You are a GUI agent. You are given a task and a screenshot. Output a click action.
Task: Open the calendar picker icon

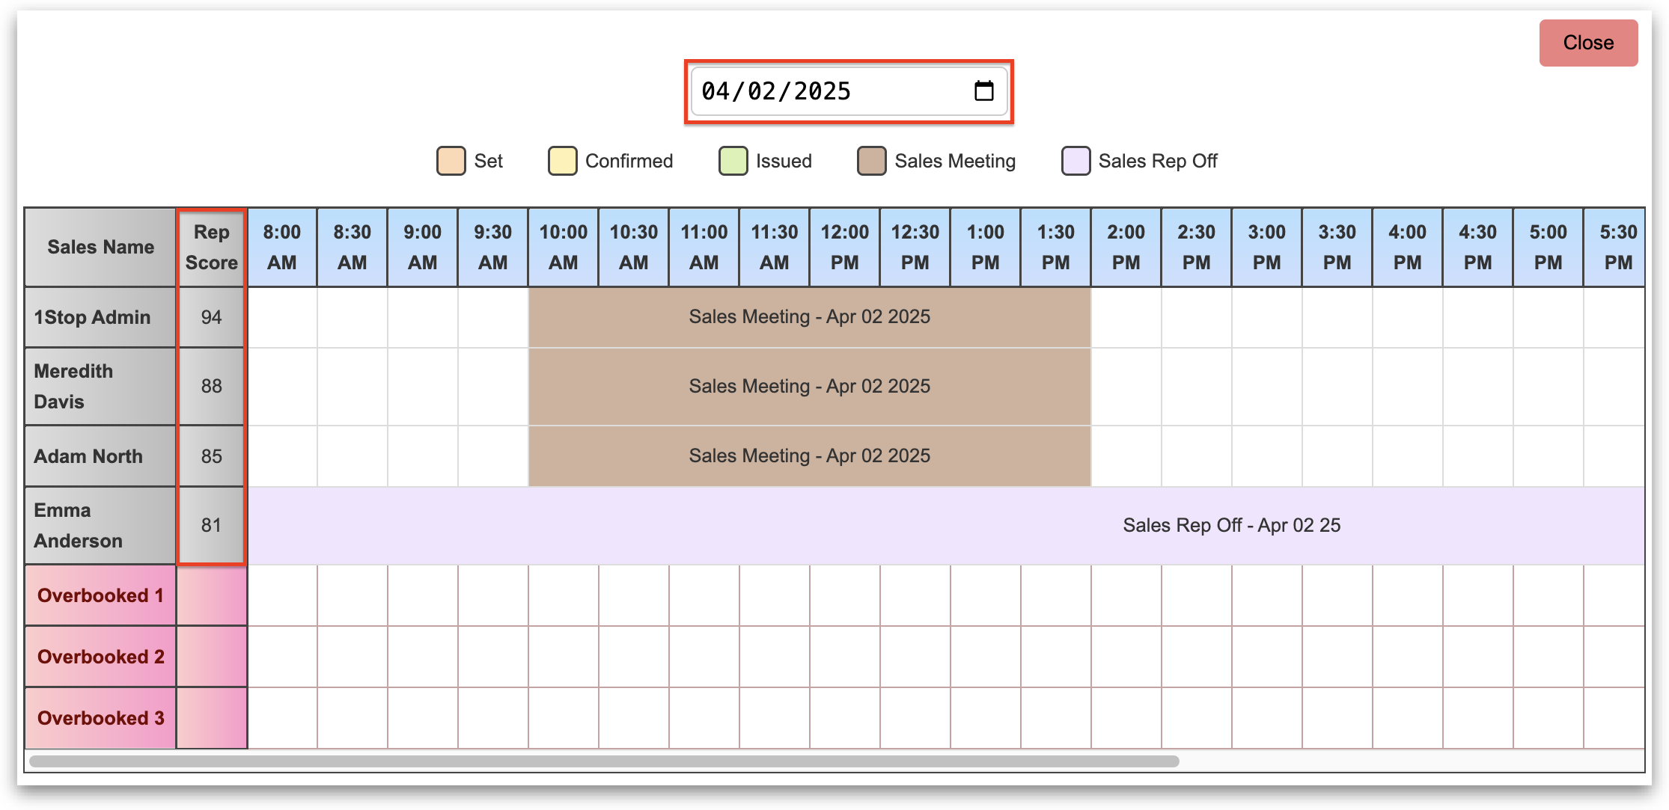click(983, 91)
